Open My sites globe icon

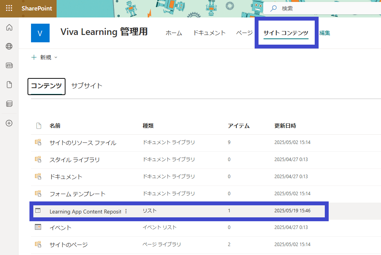(9, 46)
